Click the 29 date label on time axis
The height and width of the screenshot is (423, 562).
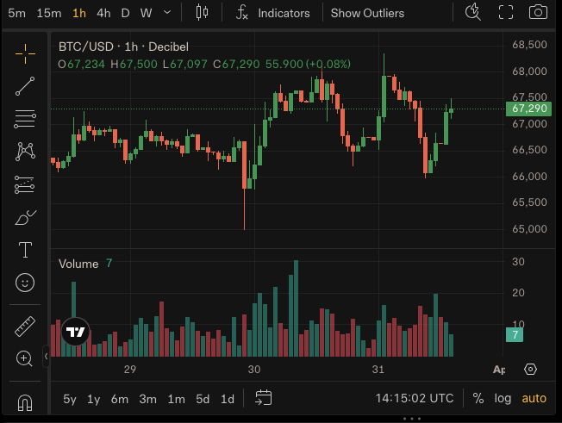tap(130, 370)
